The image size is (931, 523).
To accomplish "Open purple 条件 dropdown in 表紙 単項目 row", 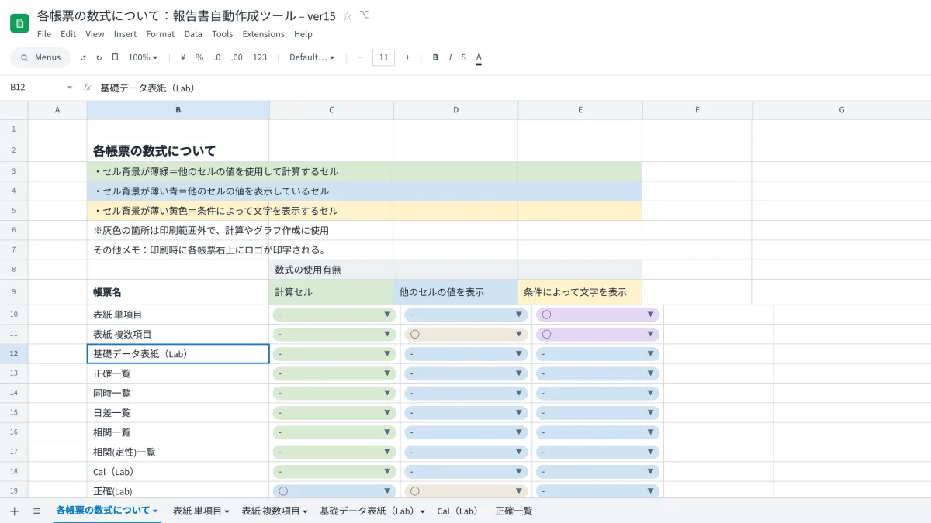I will click(x=597, y=315).
